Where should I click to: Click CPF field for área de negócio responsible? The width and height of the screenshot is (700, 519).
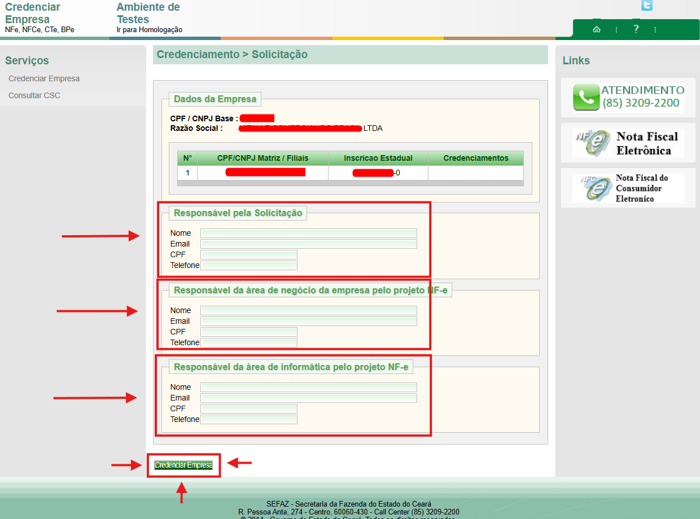[x=248, y=332]
